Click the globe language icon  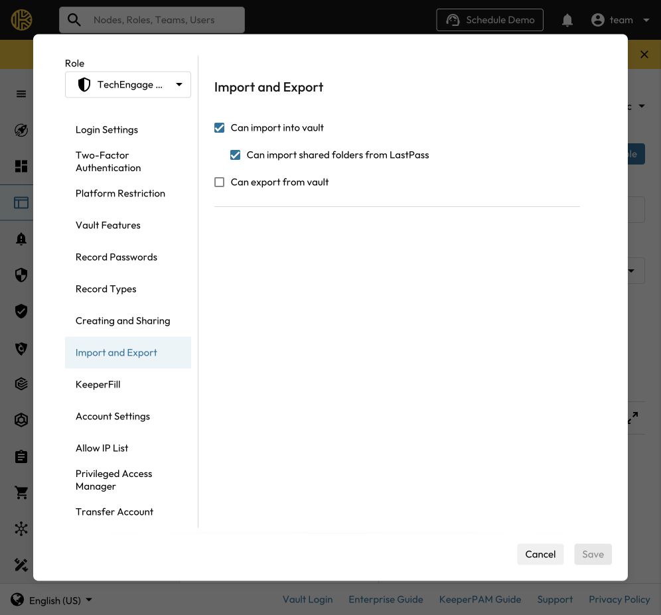coord(17,599)
